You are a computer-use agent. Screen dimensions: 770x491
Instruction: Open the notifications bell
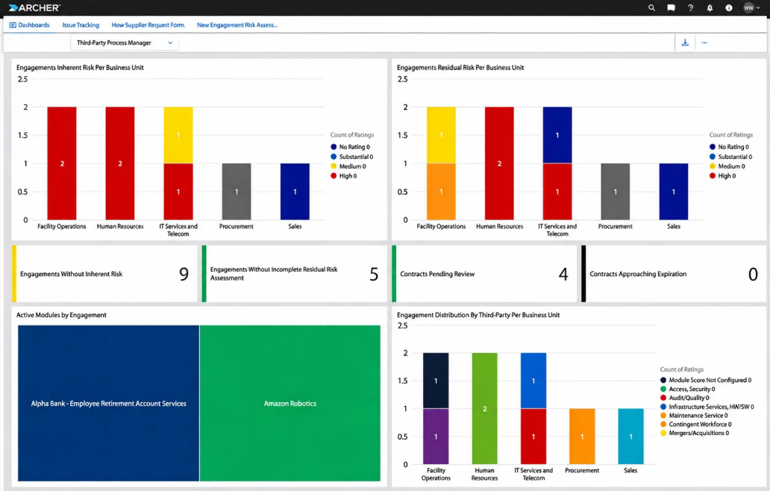pos(710,8)
